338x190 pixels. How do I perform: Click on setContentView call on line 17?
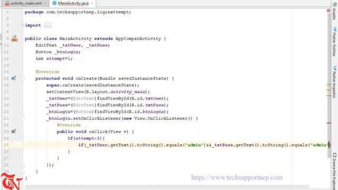click(x=98, y=92)
